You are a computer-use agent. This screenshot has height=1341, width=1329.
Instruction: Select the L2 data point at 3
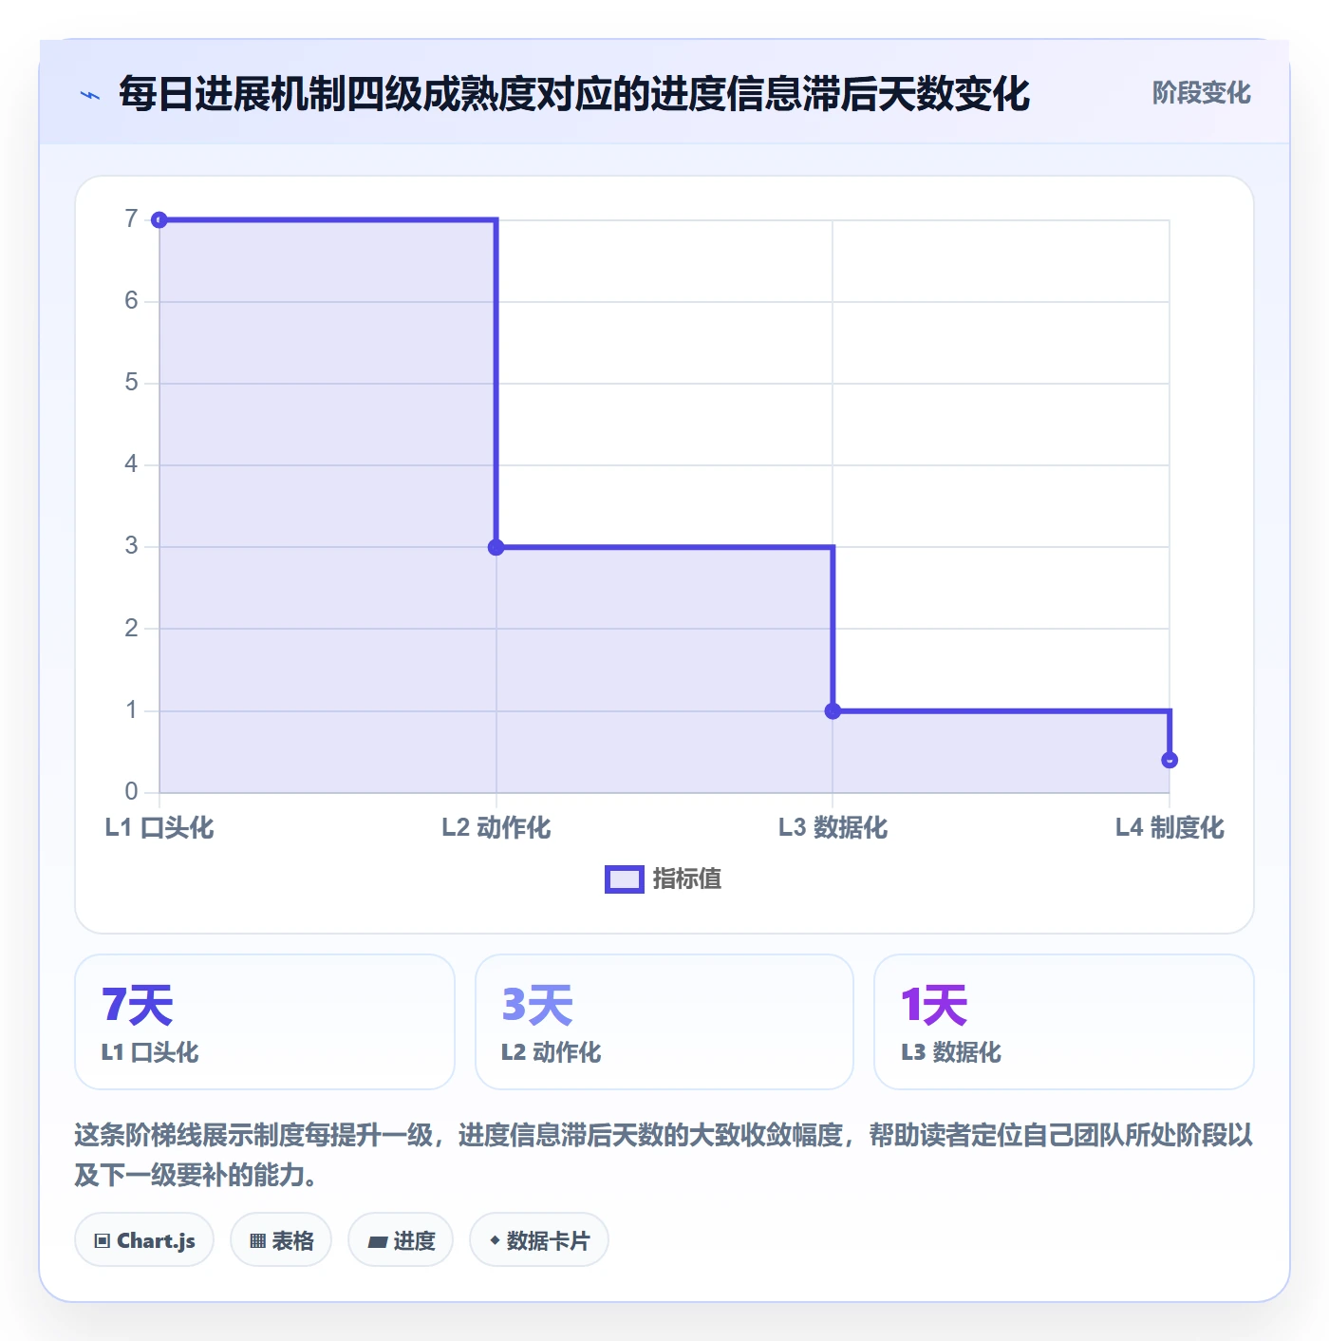496,547
